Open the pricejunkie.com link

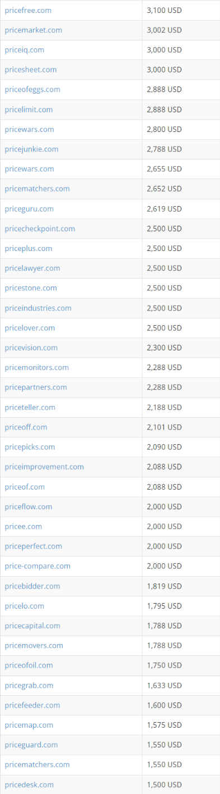(x=31, y=149)
